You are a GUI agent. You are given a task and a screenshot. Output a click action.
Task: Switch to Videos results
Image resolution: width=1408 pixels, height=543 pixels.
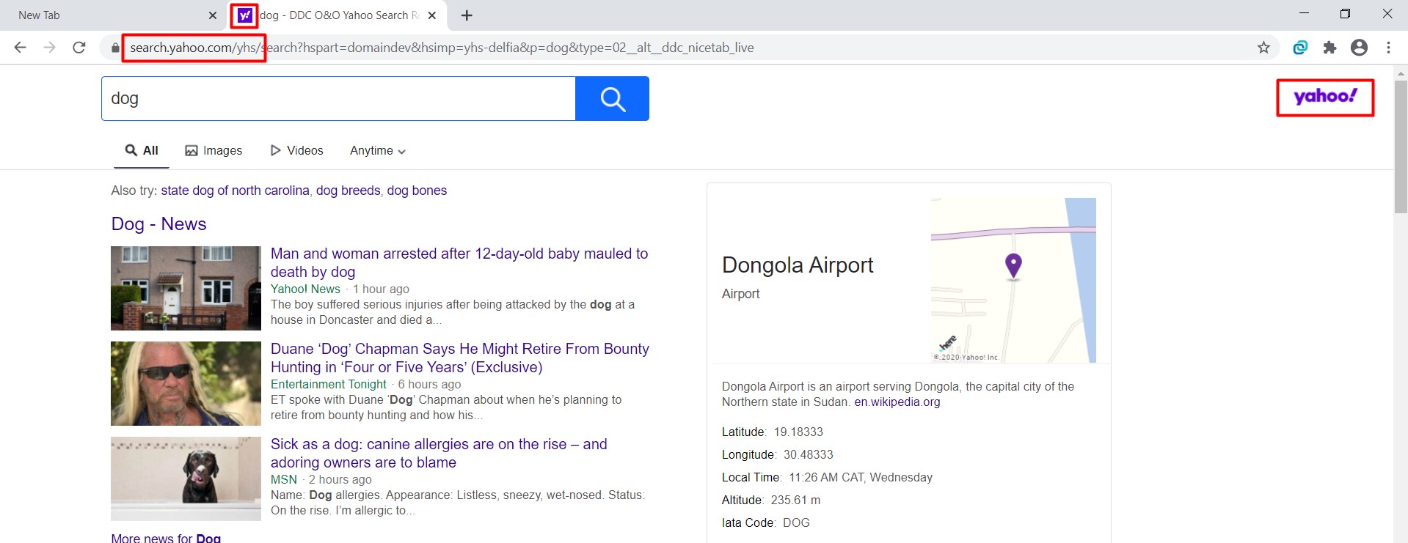[x=296, y=150]
